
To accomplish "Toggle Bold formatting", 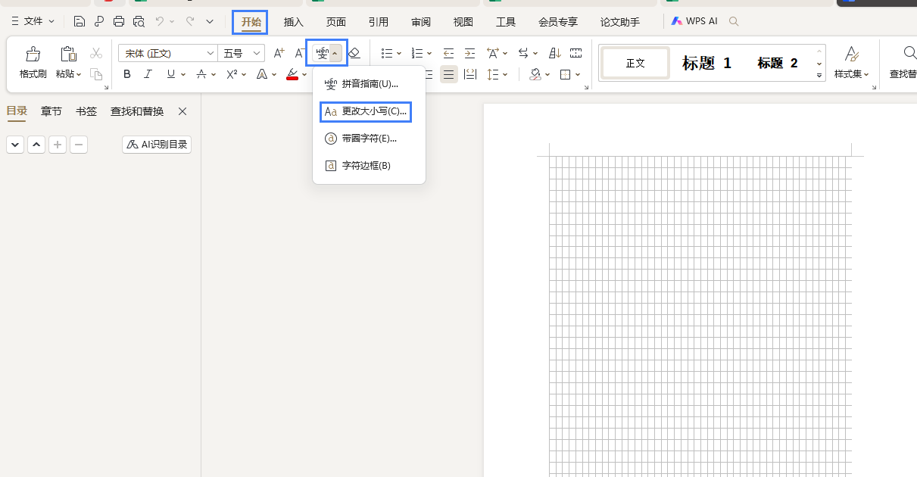I will (127, 74).
